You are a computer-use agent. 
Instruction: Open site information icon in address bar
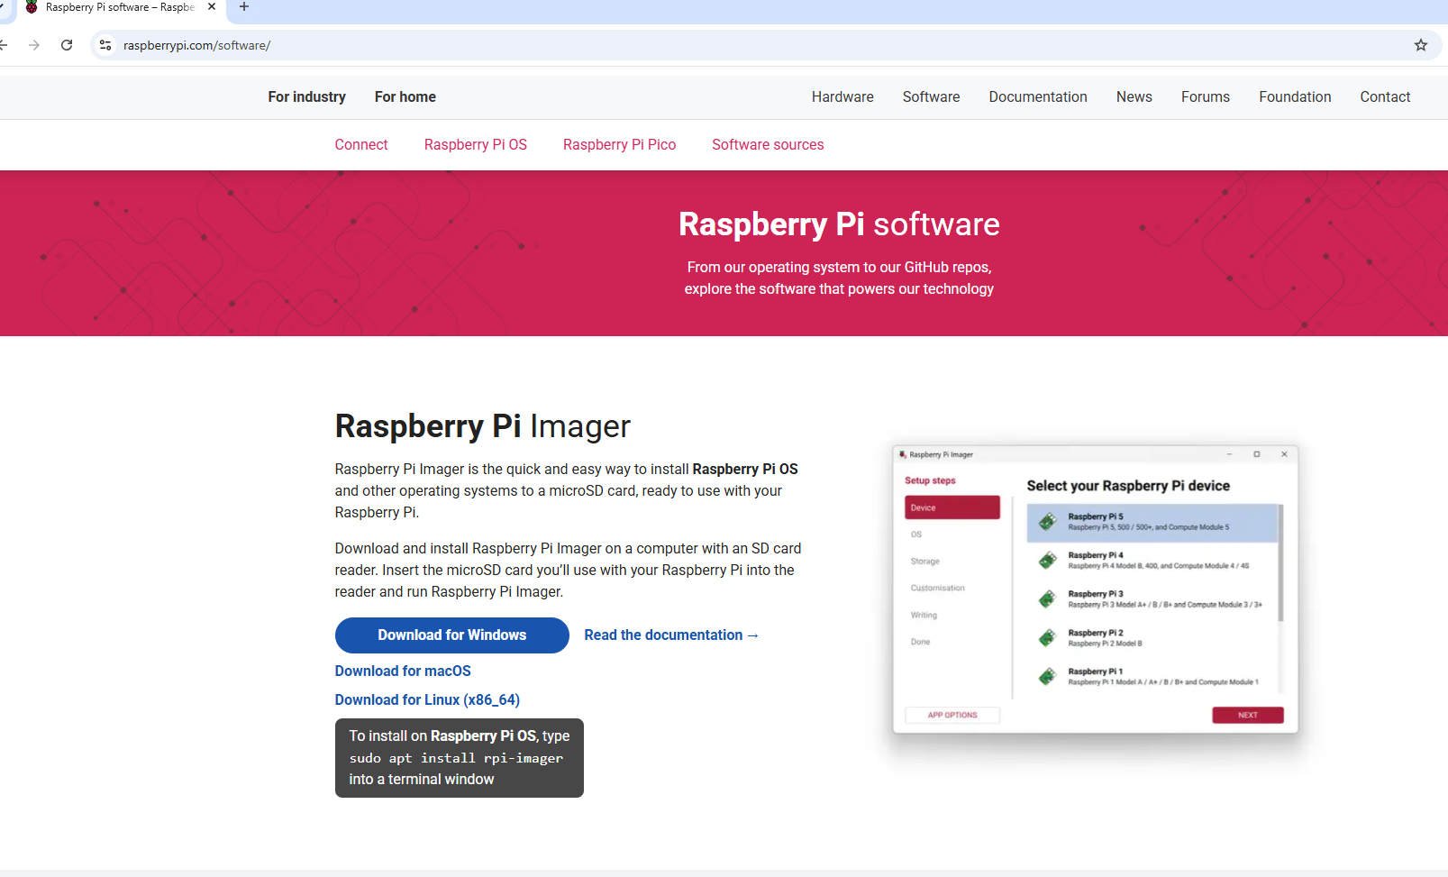click(105, 45)
